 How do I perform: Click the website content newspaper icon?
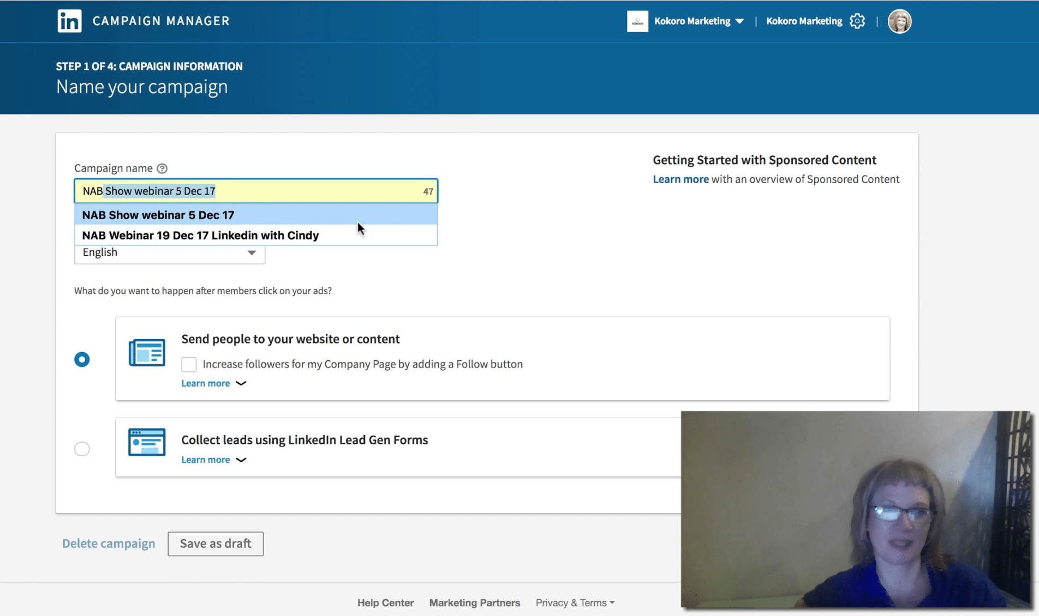click(147, 352)
